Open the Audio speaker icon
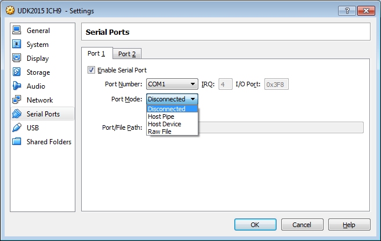Viewport: 381px width, 241px height. tap(16, 86)
